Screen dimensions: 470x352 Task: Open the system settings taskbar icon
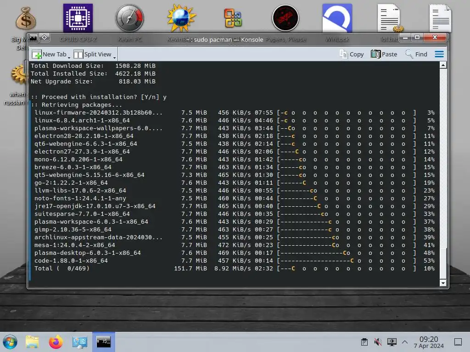click(x=80, y=342)
